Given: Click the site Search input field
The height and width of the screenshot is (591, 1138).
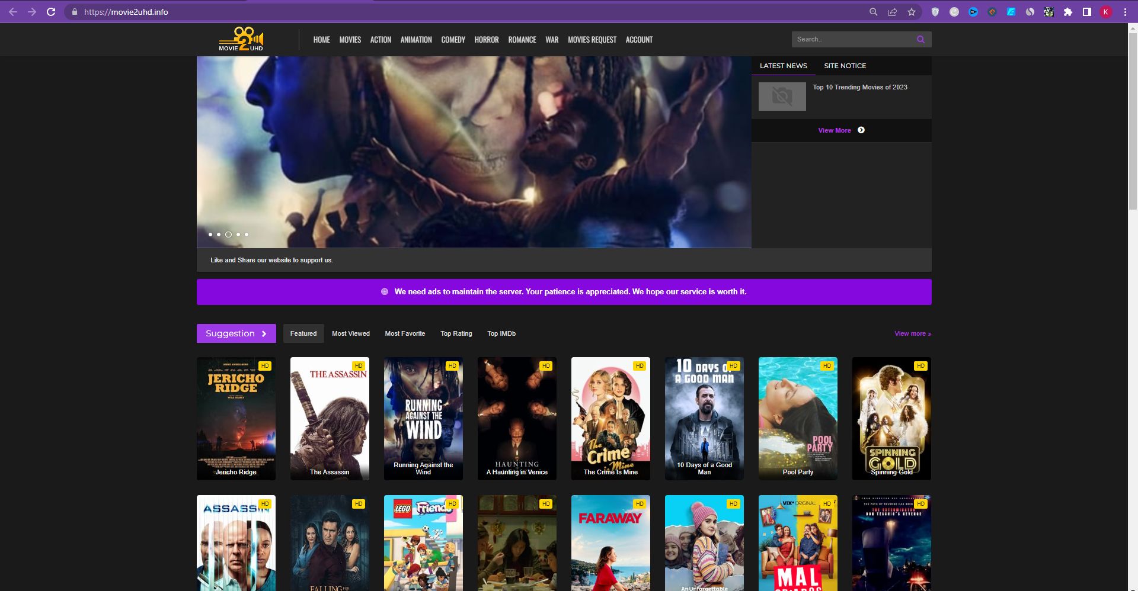Looking at the screenshot, I should [x=851, y=39].
